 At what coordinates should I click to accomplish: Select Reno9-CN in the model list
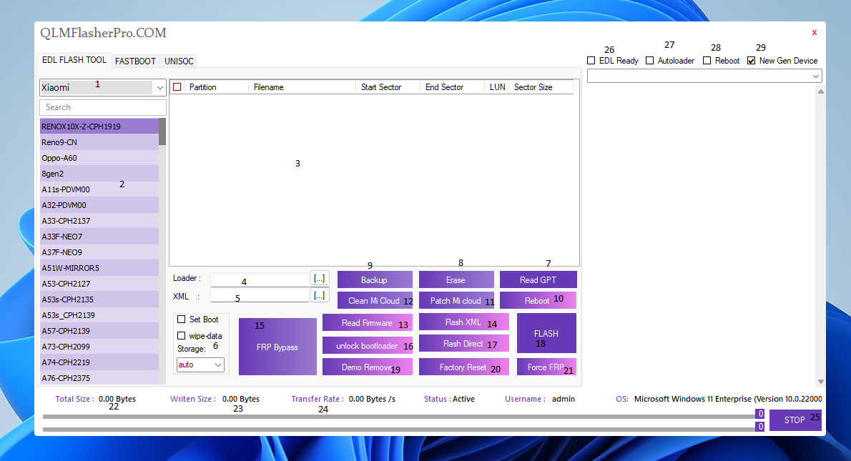click(99, 142)
